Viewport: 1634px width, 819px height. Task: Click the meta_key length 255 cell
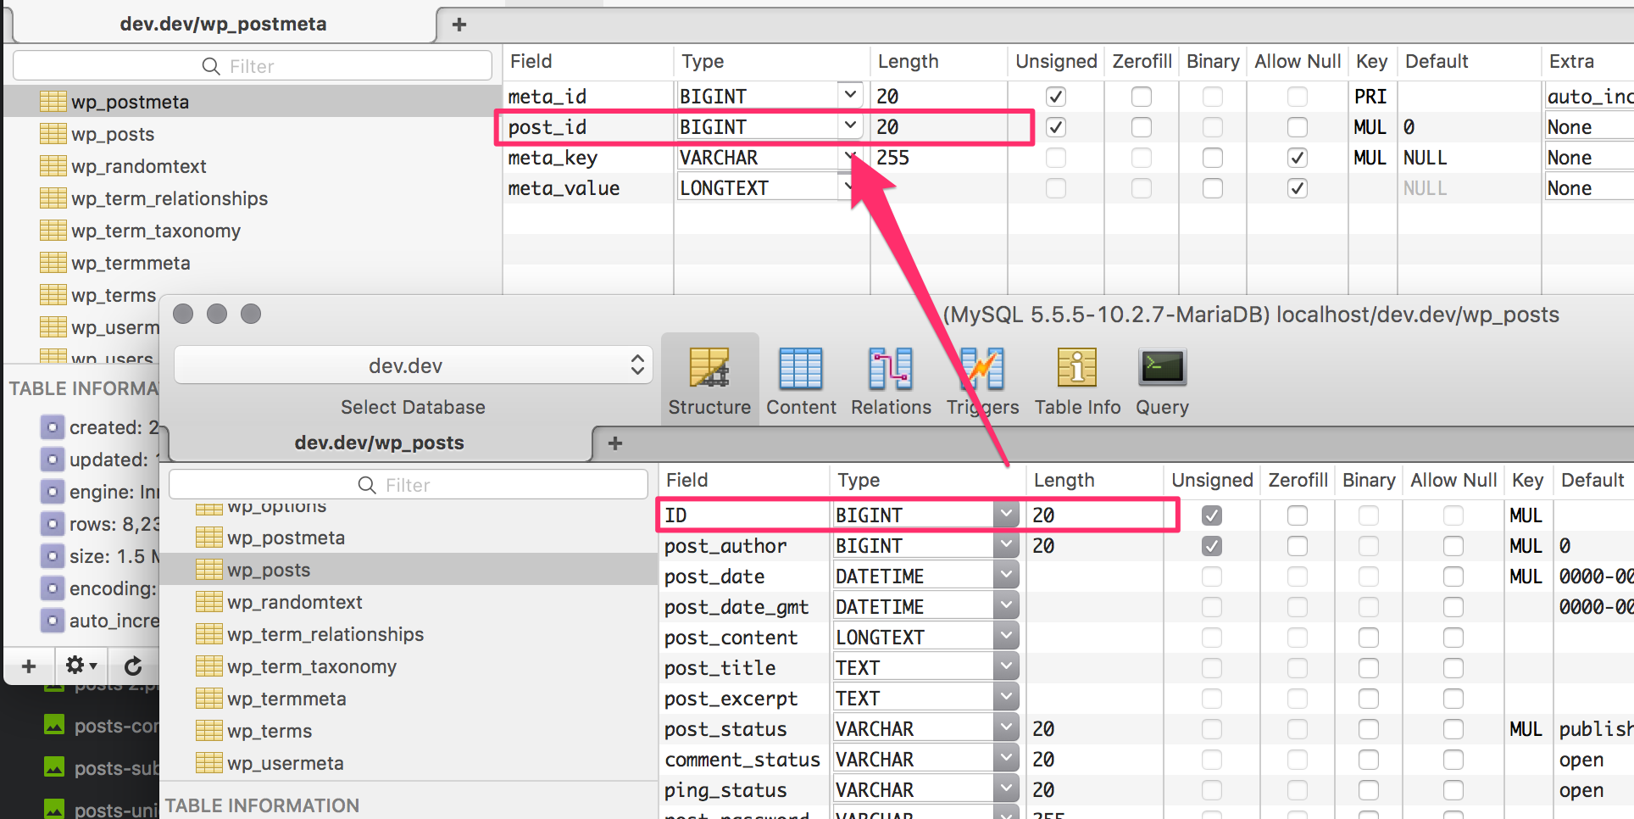point(939,158)
